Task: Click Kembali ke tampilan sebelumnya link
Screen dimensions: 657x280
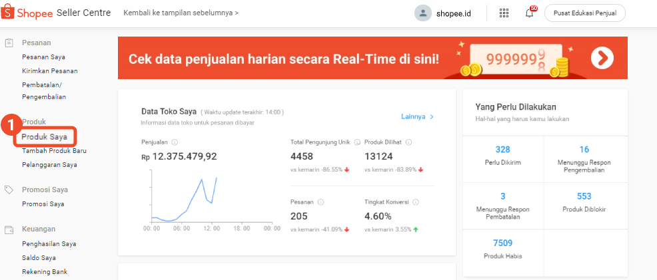Action: click(x=181, y=13)
